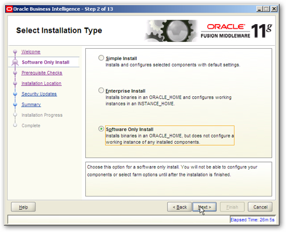Click the current step node icon

(x=15, y=62)
